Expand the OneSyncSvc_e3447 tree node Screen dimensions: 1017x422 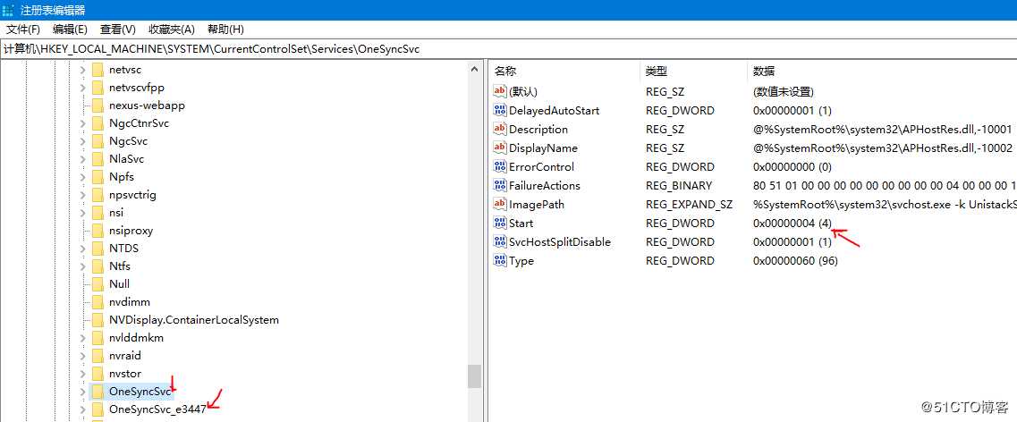82,409
